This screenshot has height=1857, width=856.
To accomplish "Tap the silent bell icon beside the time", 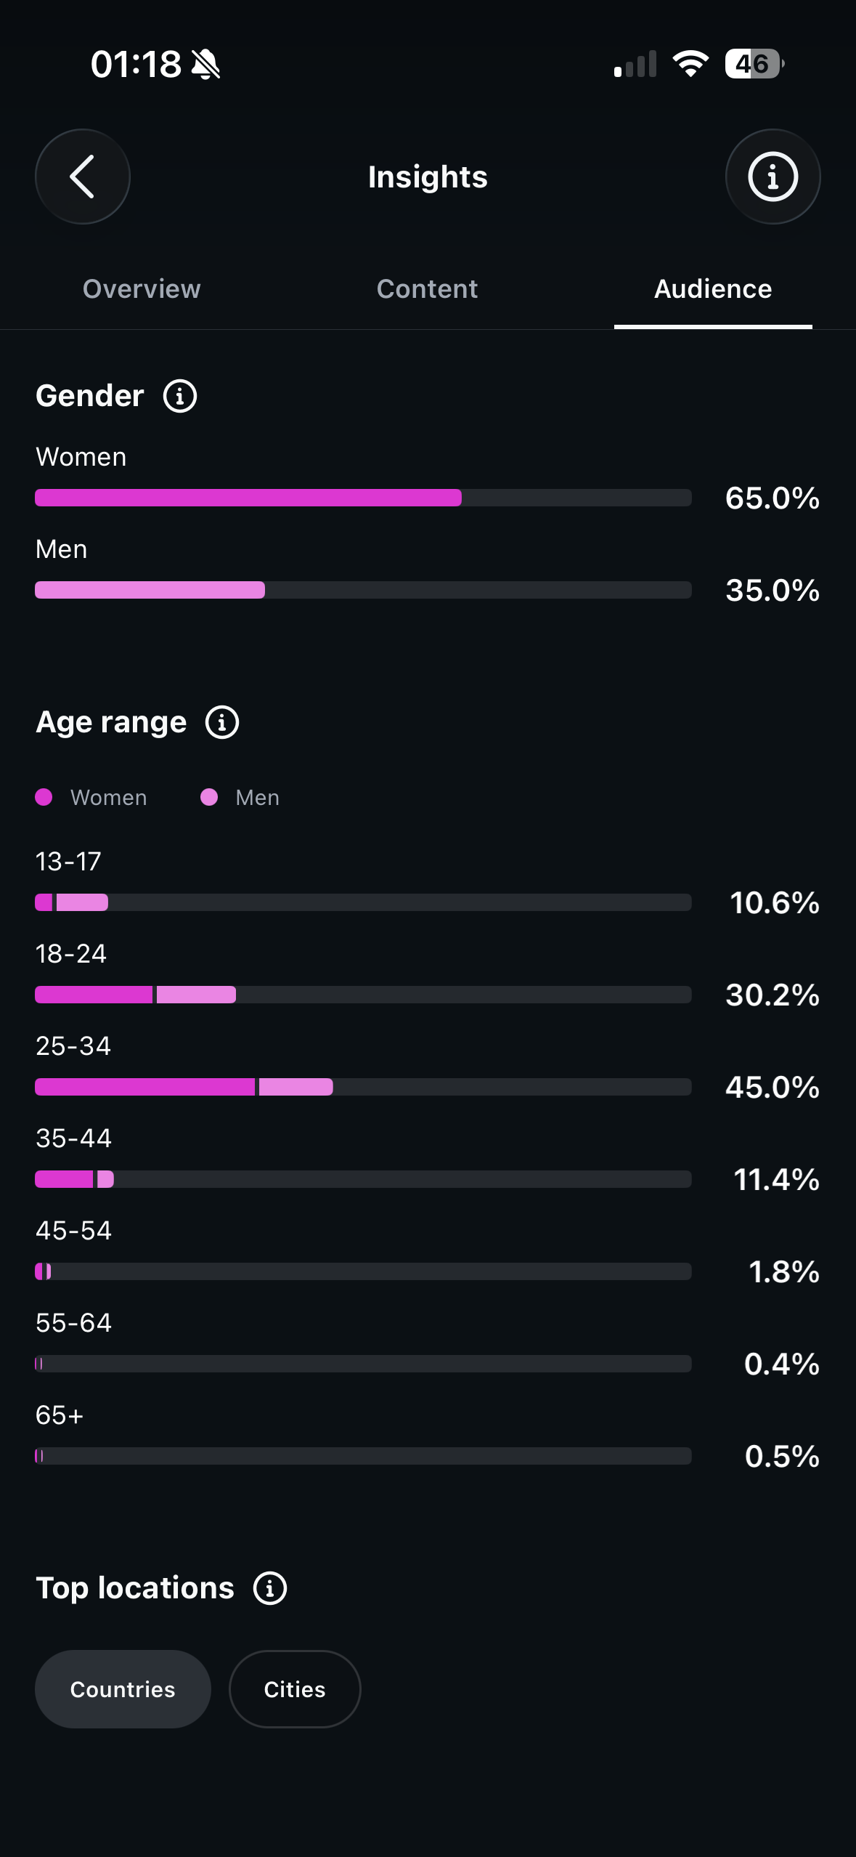I will [205, 65].
